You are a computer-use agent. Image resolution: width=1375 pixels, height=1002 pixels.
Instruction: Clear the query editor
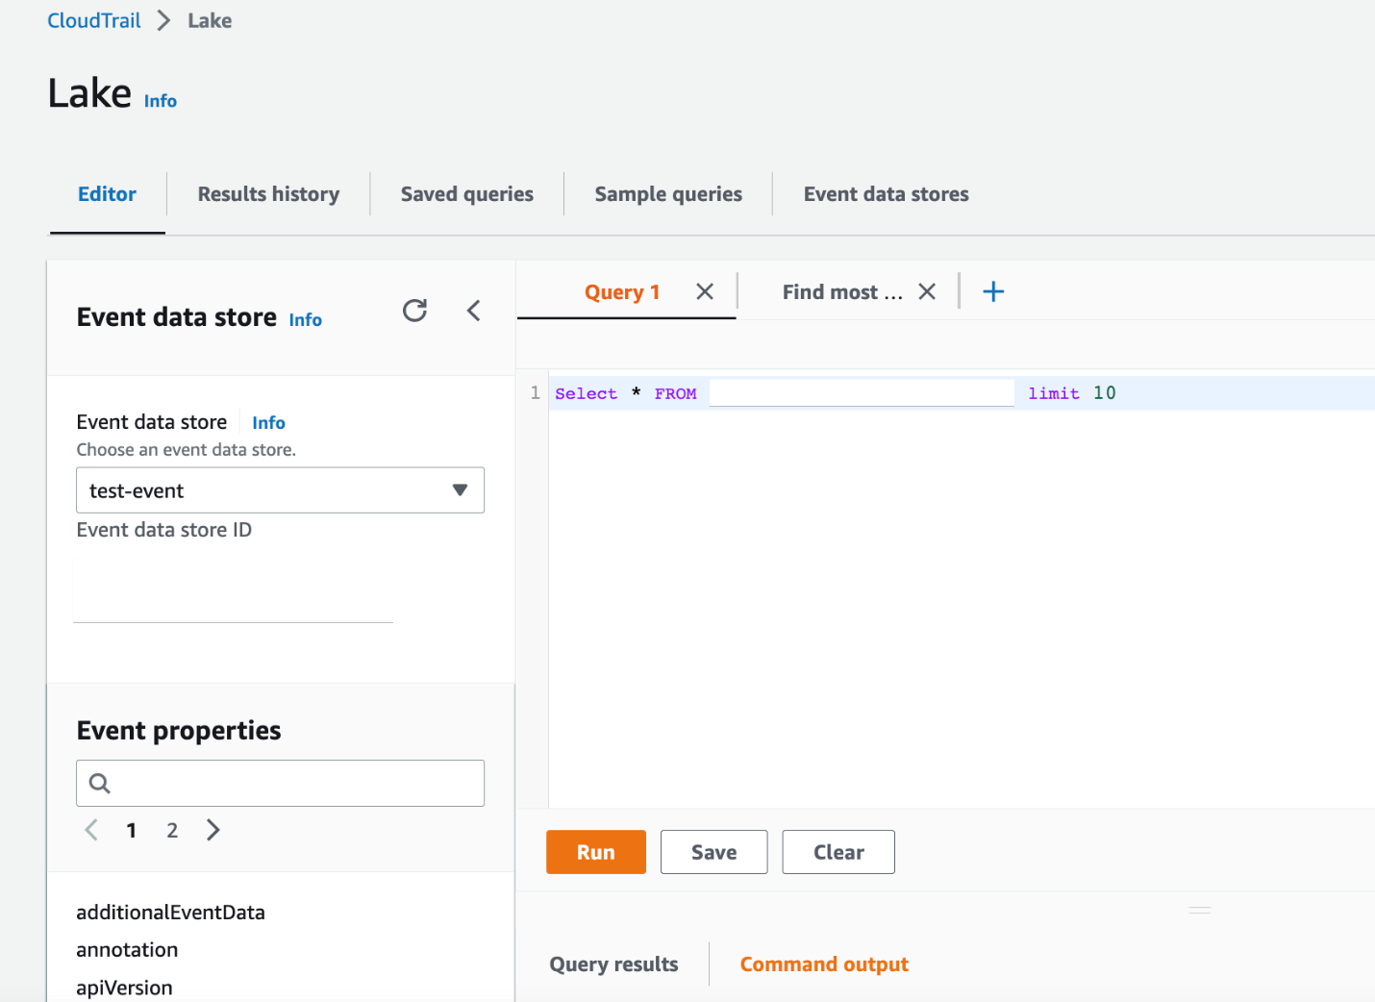click(x=837, y=851)
